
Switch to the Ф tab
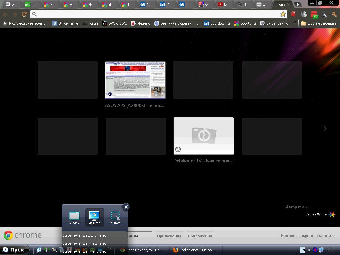click(x=88, y=4)
